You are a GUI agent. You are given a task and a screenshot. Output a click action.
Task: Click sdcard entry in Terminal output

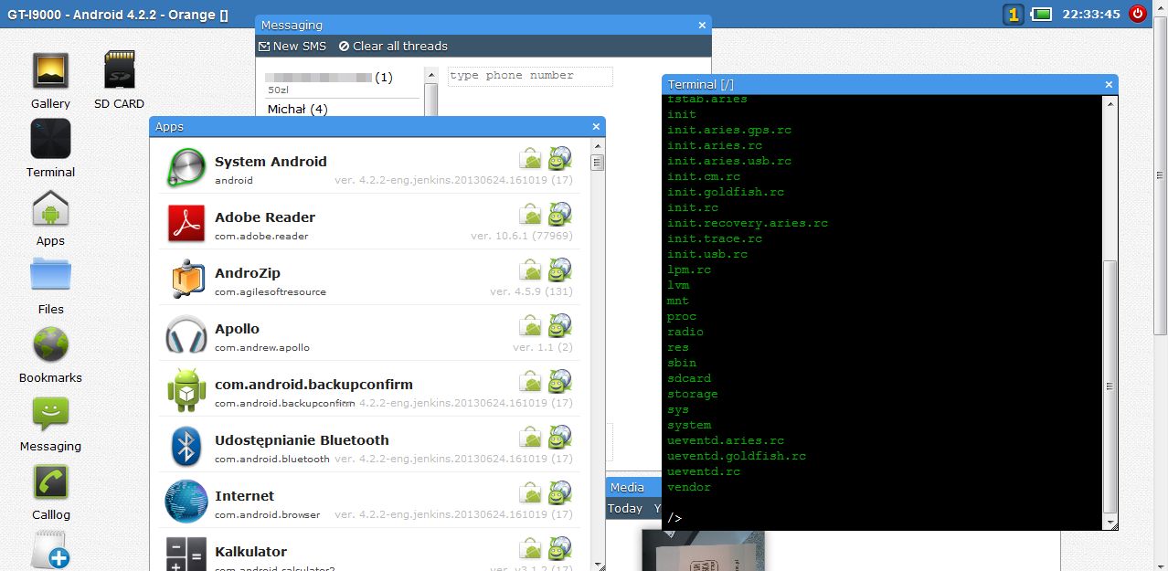[x=689, y=378]
